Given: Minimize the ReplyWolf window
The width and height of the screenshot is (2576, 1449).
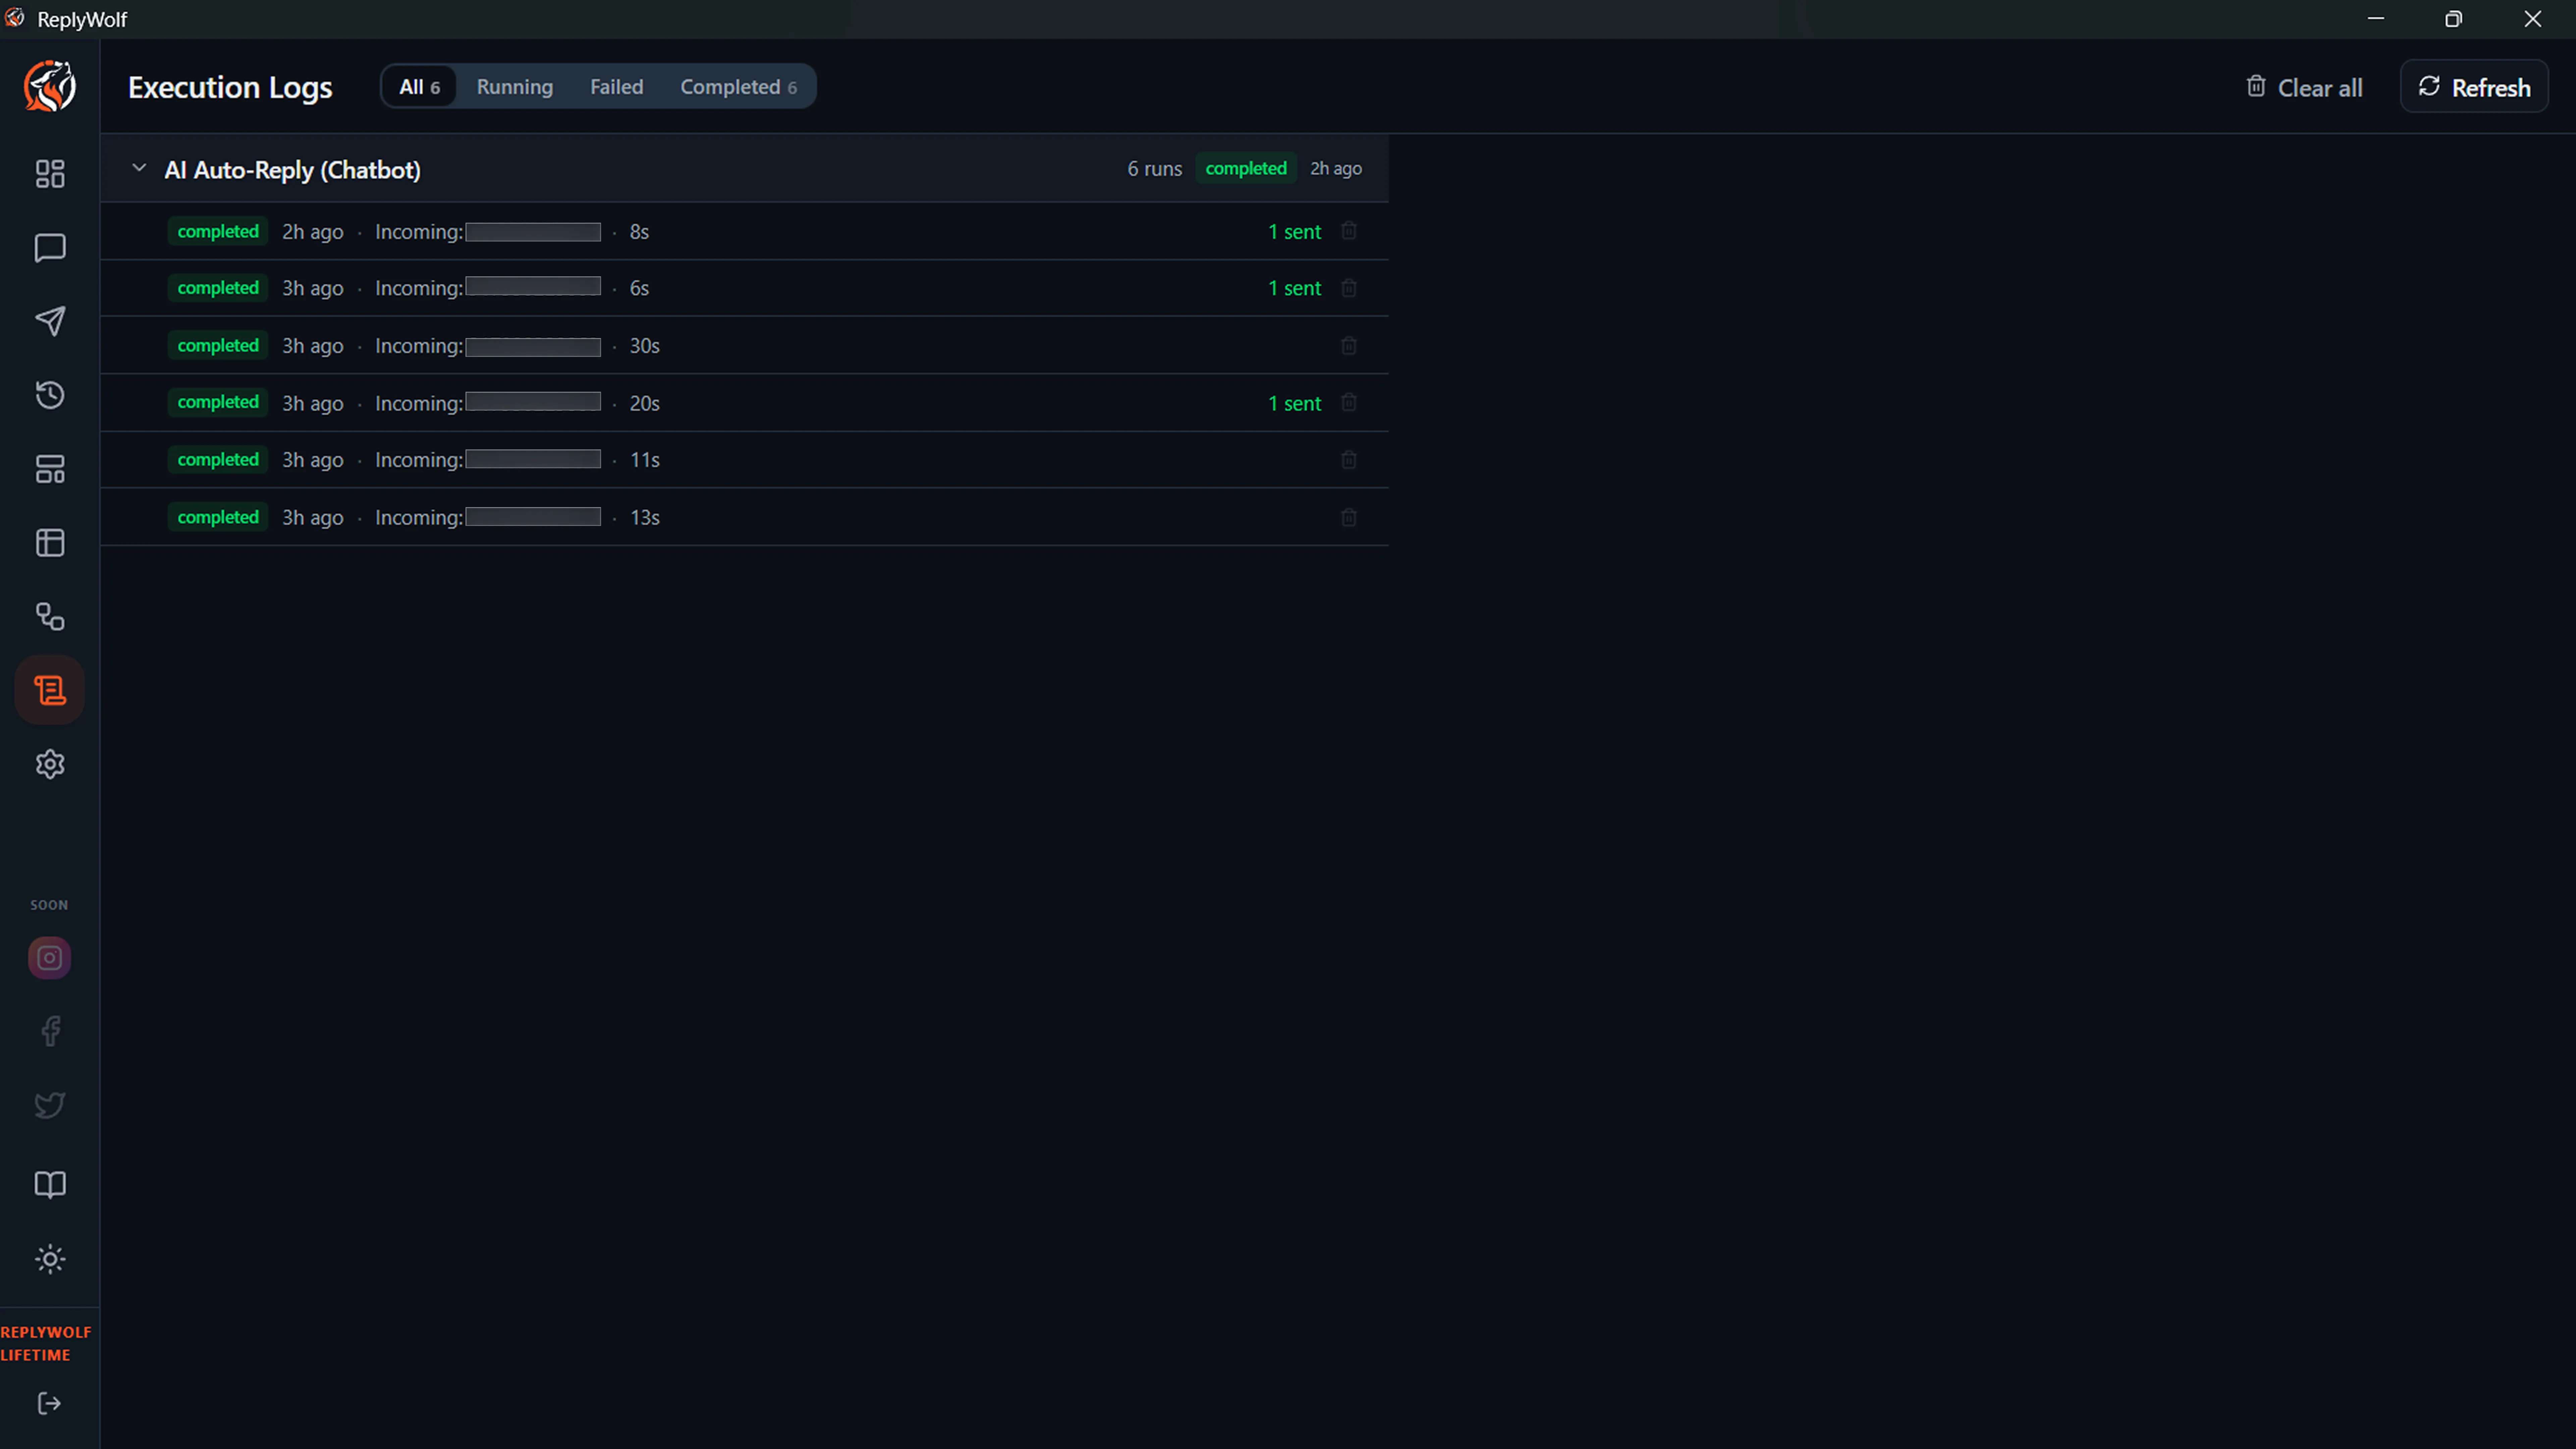Looking at the screenshot, I should [x=2376, y=19].
